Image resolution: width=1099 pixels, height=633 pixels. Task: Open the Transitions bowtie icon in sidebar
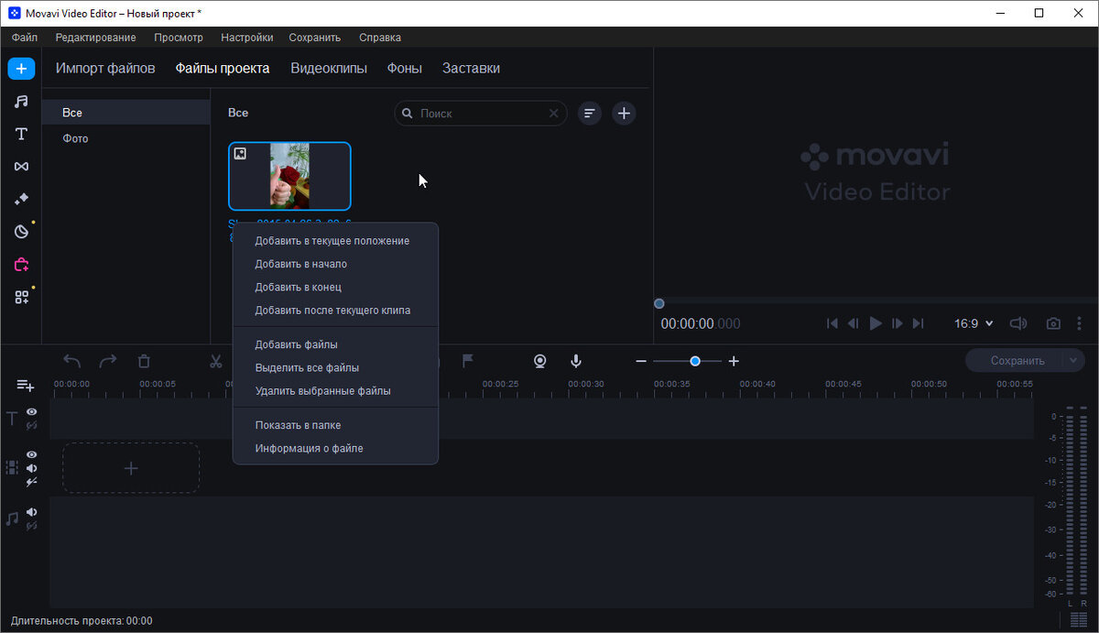tap(21, 166)
